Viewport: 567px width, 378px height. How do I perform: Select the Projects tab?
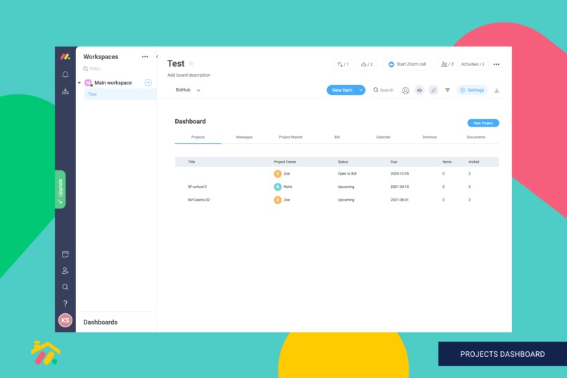[198, 137]
